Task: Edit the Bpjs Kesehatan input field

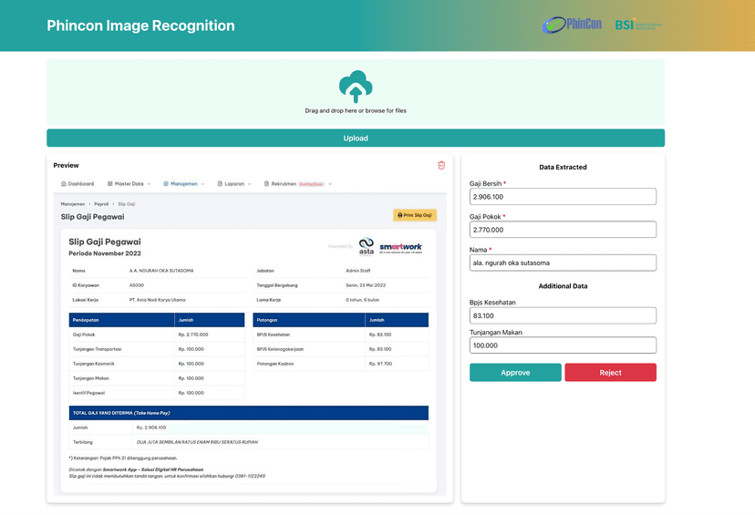Action: tap(563, 315)
